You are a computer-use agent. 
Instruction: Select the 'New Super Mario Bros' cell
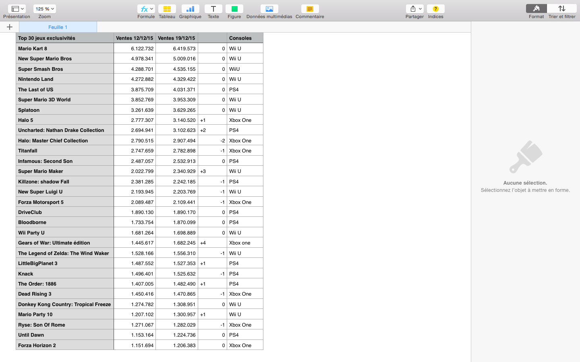click(x=65, y=59)
